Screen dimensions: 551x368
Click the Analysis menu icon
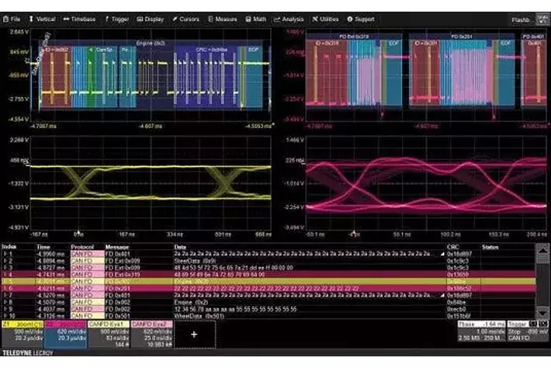[x=277, y=18]
